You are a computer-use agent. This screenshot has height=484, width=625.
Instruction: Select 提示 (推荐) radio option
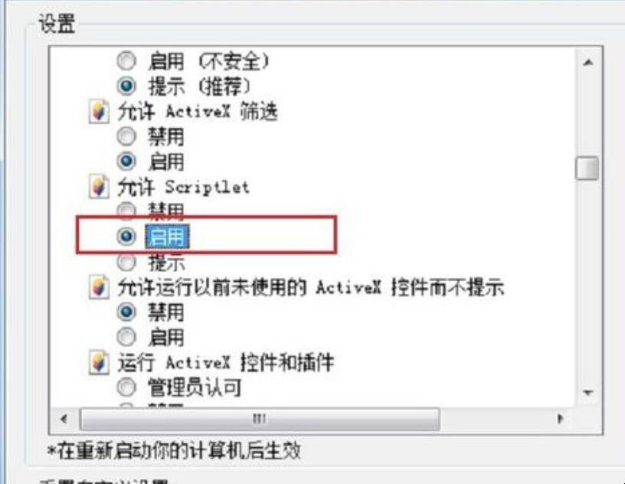coord(126,86)
